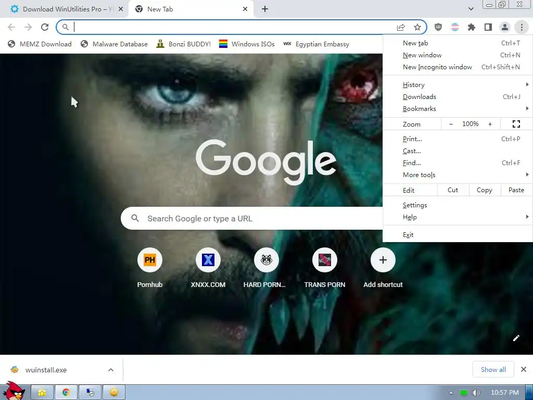Increase zoom with the plus button
The height and width of the screenshot is (400, 533).
tap(490, 124)
